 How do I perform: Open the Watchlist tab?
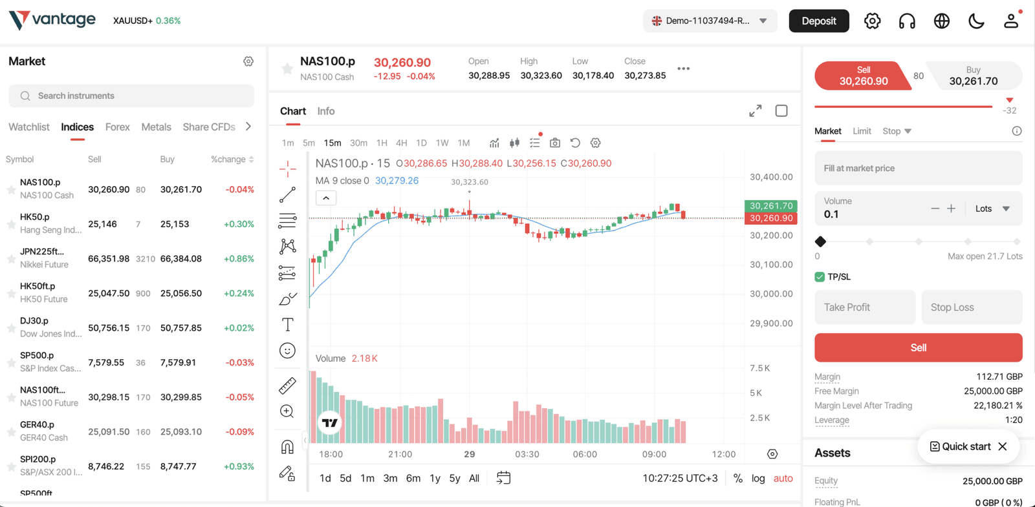(29, 127)
